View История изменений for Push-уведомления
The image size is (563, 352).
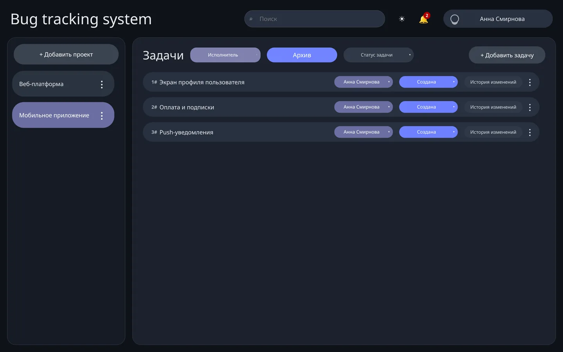click(x=493, y=132)
